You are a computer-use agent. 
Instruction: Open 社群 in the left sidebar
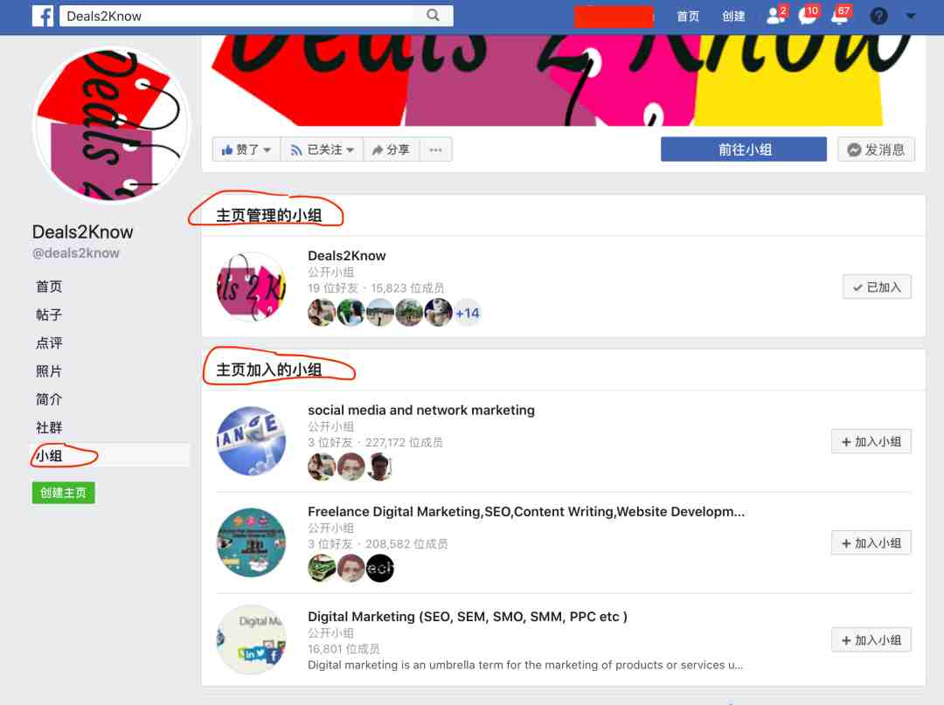tap(49, 428)
